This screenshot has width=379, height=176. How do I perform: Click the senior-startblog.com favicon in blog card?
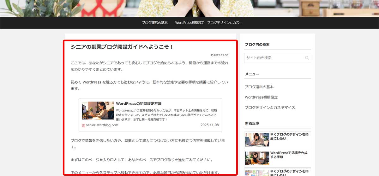pyautogui.click(x=83, y=125)
